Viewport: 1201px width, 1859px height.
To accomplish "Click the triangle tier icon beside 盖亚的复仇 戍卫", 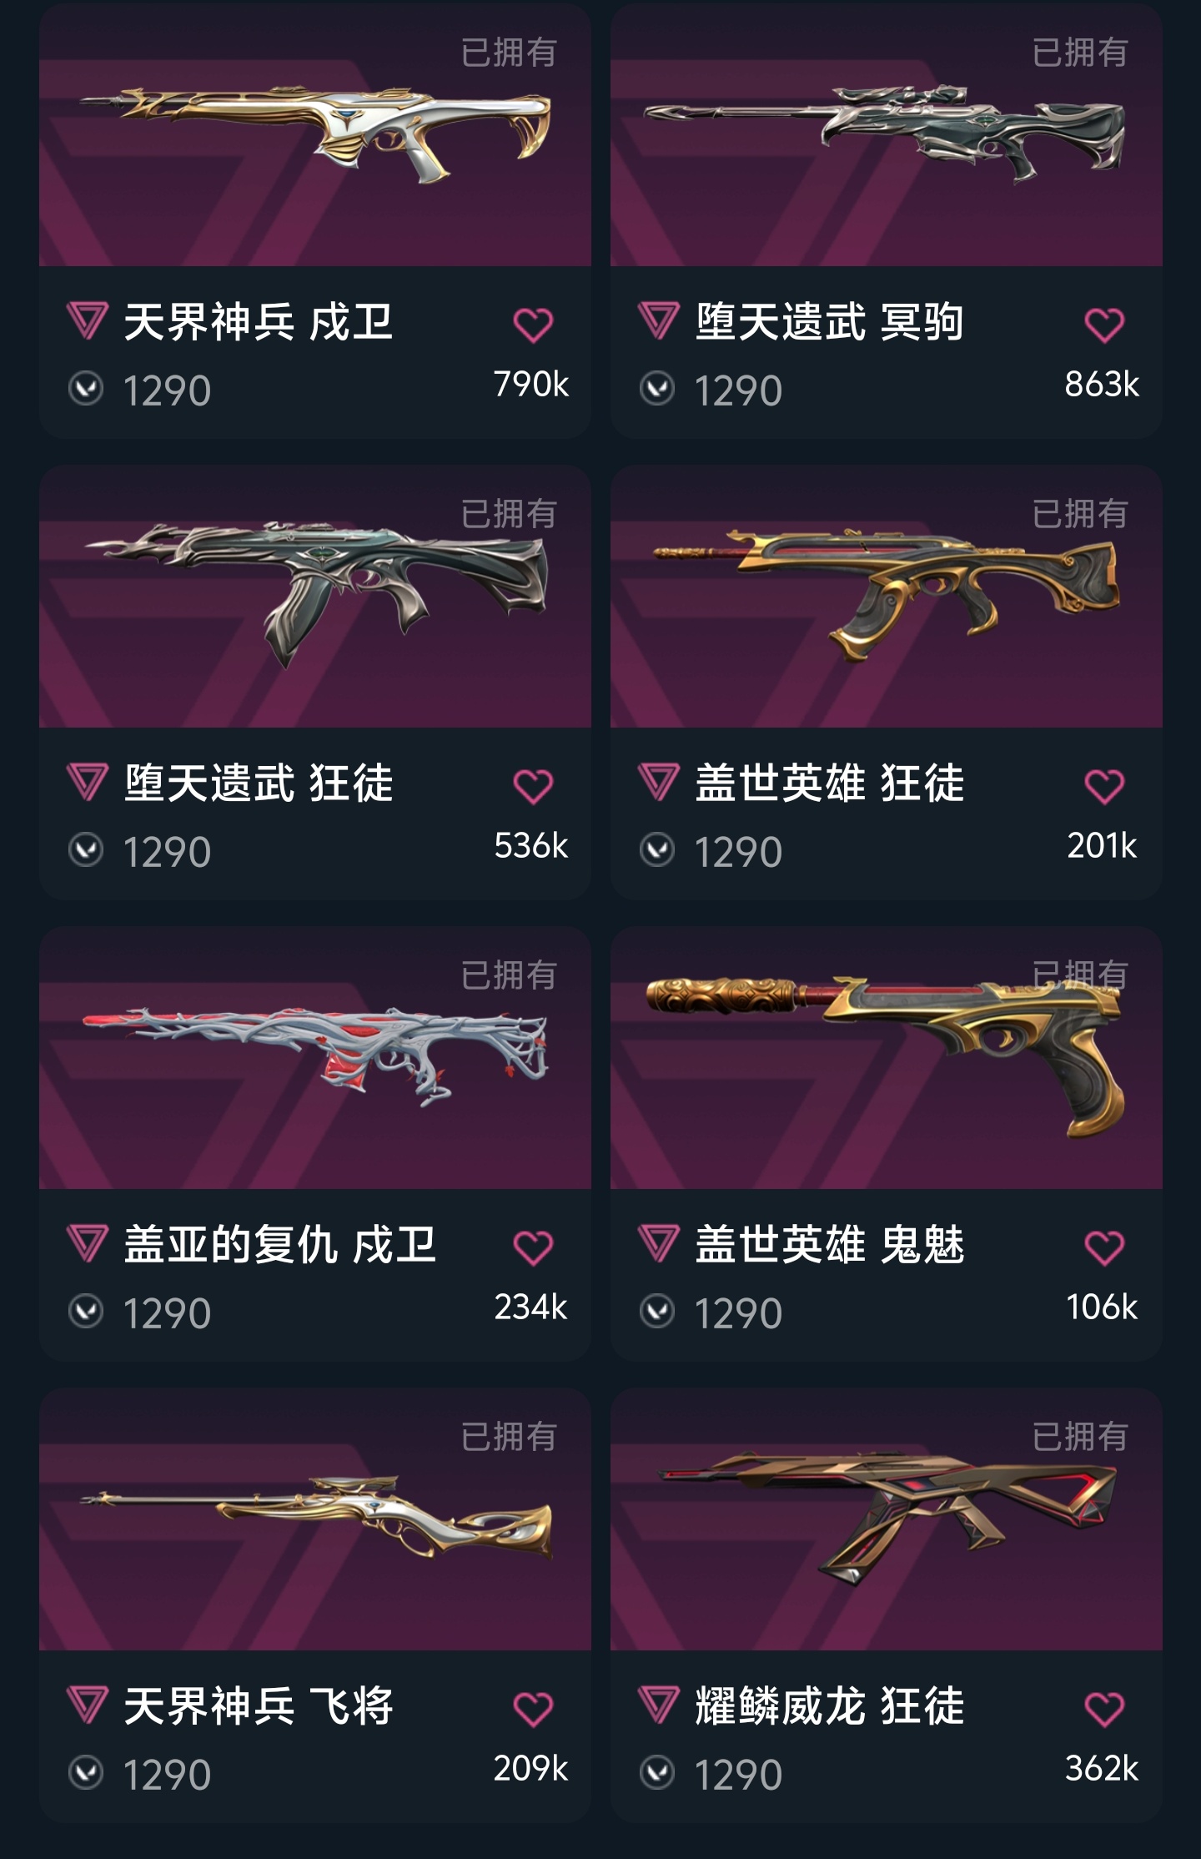I will tap(87, 1244).
